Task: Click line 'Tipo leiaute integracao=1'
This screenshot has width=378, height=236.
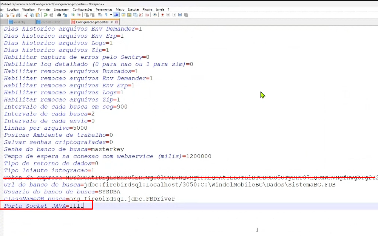Action: 49,170
